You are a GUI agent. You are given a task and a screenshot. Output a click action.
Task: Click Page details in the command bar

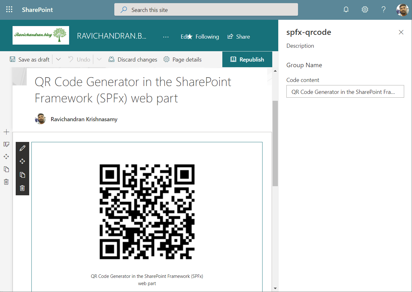[182, 59]
